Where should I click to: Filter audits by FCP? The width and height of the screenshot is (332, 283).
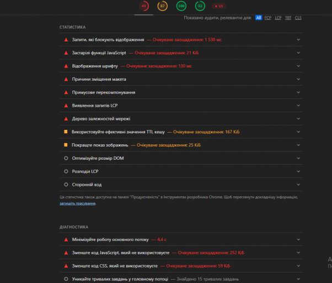[x=268, y=18]
